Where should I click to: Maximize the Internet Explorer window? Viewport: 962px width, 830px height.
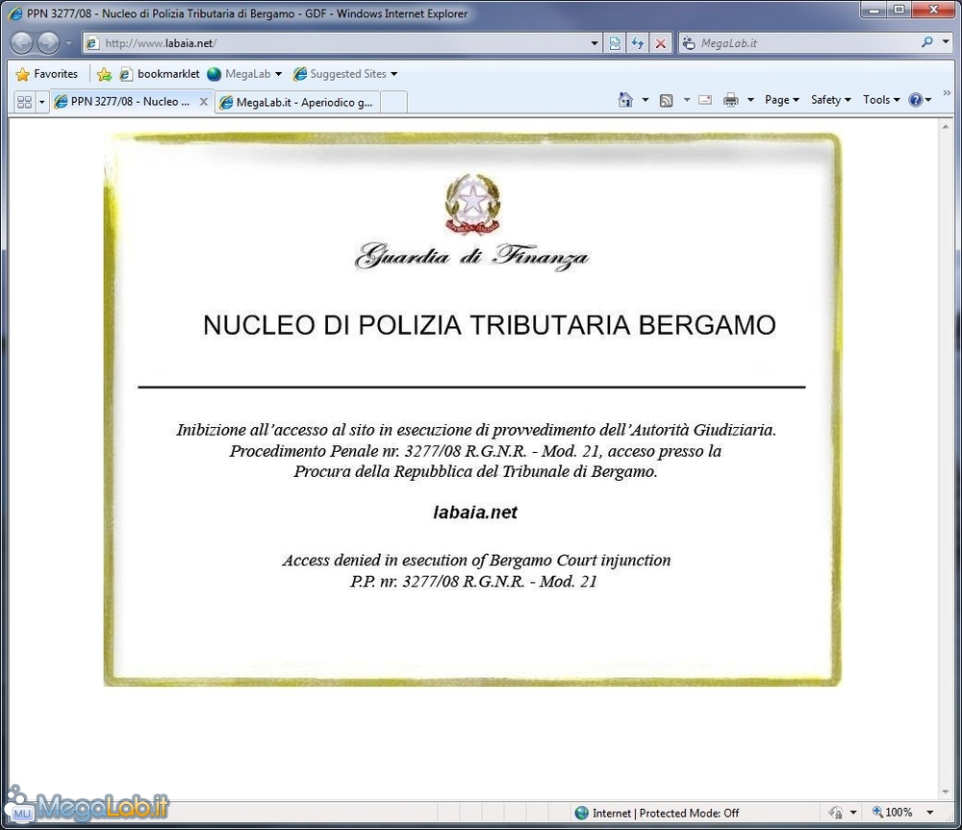click(x=899, y=10)
